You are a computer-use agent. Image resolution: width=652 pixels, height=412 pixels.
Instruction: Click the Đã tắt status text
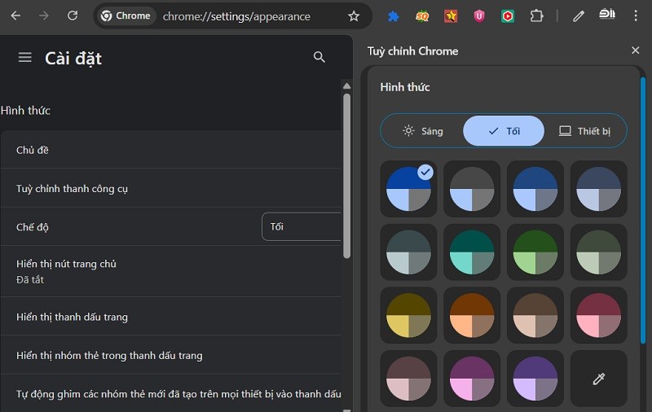click(30, 279)
